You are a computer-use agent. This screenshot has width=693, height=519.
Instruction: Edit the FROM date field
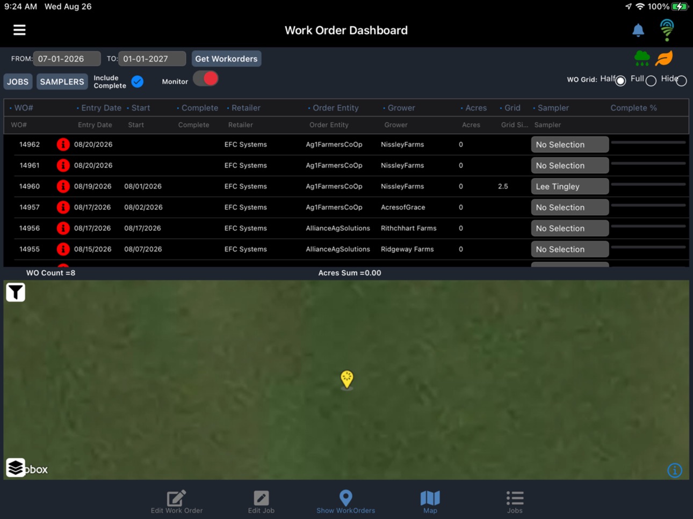coord(67,59)
